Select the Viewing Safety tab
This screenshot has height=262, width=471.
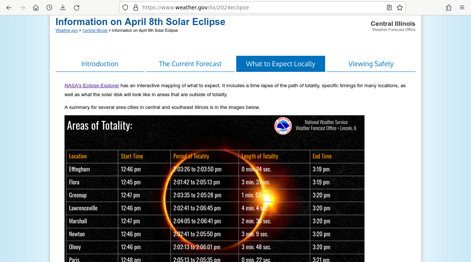371,64
